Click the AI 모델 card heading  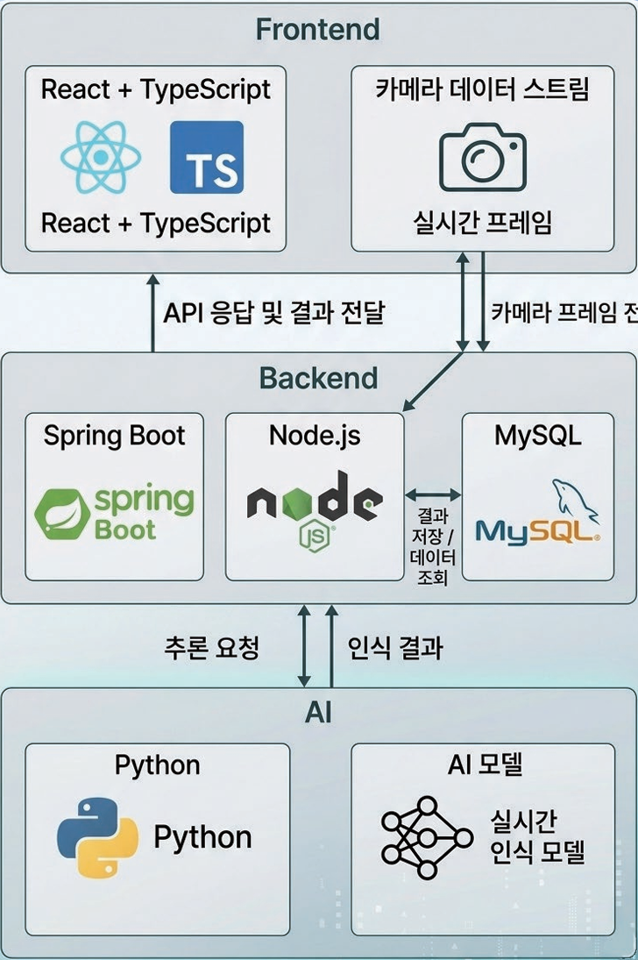[x=485, y=764]
